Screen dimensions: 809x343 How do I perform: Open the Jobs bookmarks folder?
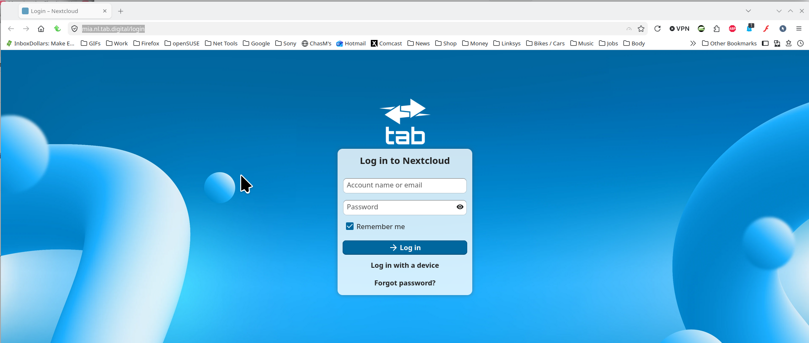(x=609, y=43)
